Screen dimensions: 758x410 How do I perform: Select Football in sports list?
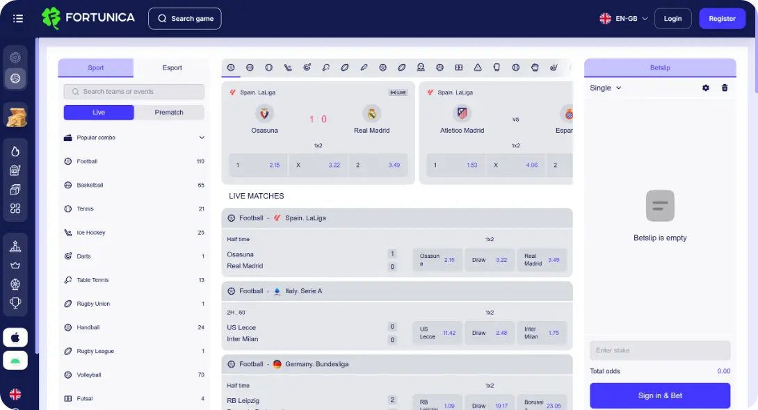click(x=134, y=161)
